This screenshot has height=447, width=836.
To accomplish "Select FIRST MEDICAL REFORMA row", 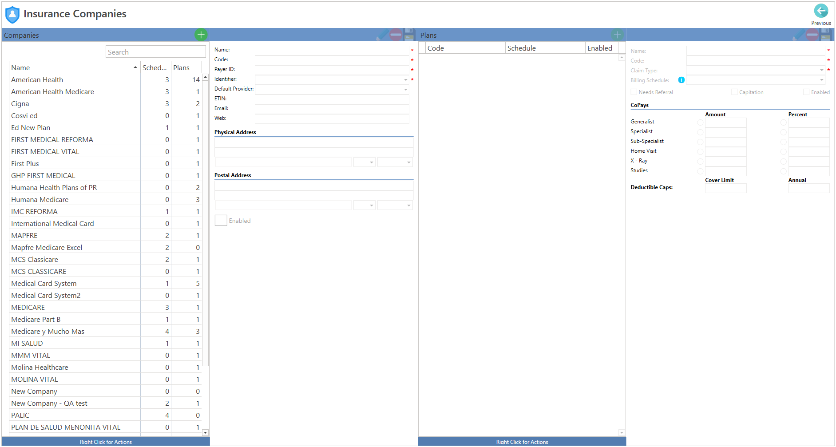I will [106, 139].
